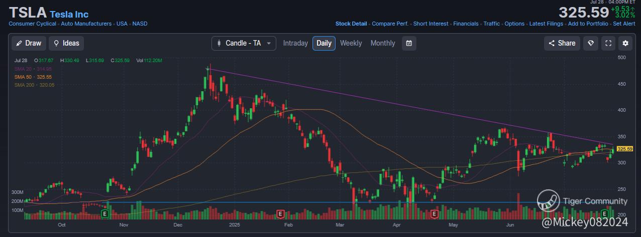This screenshot has height=237, width=641.
Task: Switch to the Weekly timeframe
Action: click(x=351, y=43)
